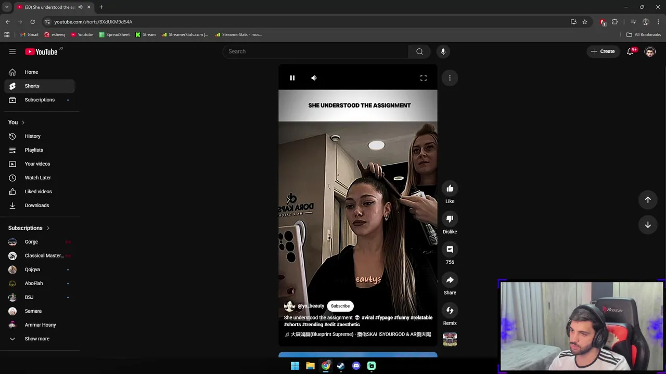Open the SpreadSheet bookmark
666x374 pixels.
(x=114, y=35)
